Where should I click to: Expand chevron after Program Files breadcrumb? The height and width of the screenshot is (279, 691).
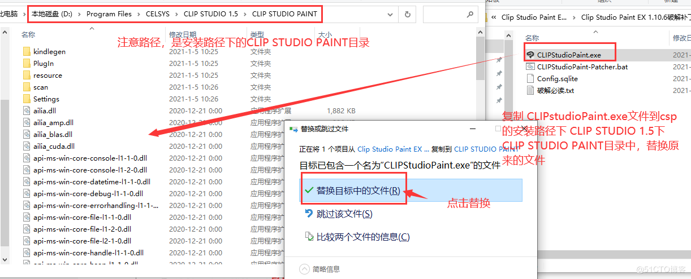pyautogui.click(x=139, y=14)
